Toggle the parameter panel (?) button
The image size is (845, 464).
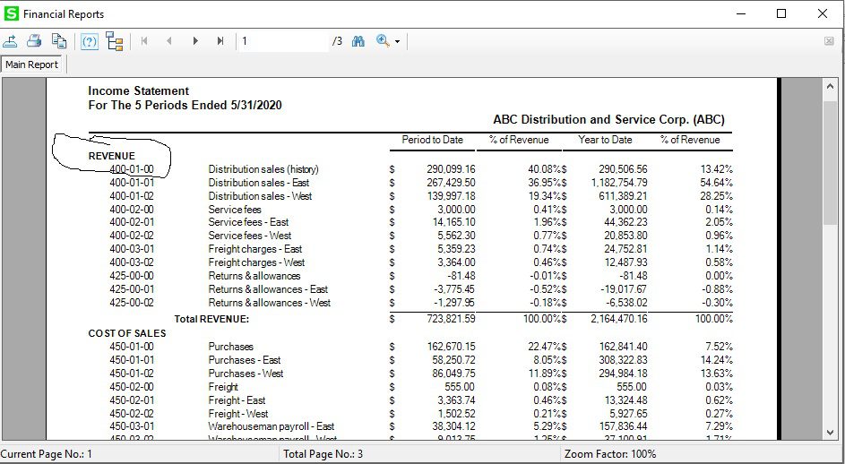(90, 41)
